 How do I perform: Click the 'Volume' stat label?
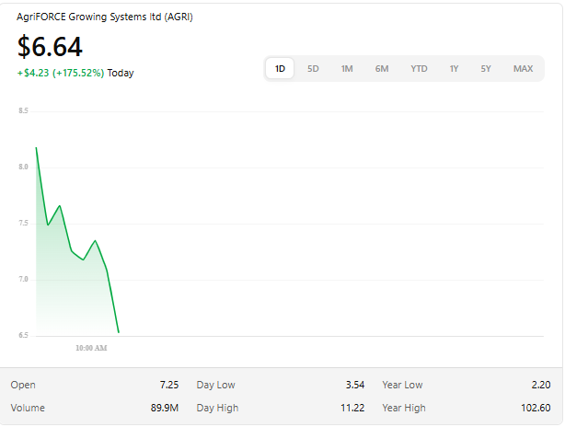28,408
